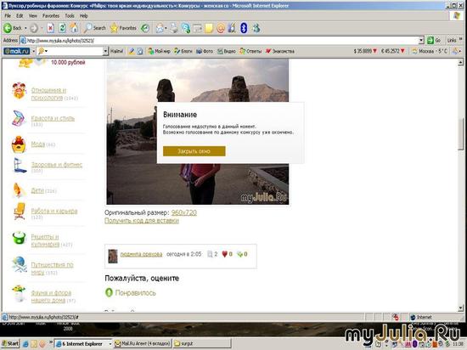The height and width of the screenshot is (350, 467).
Task: Open the Mail.ru search field dropdown
Action: point(105,51)
